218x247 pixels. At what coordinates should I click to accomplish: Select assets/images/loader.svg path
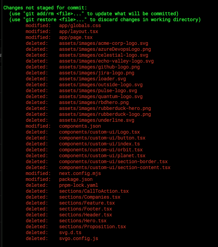pyautogui.click(x=92, y=79)
